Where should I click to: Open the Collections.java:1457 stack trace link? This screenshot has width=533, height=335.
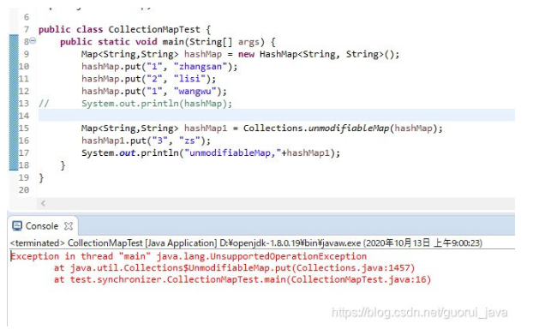[354, 268]
